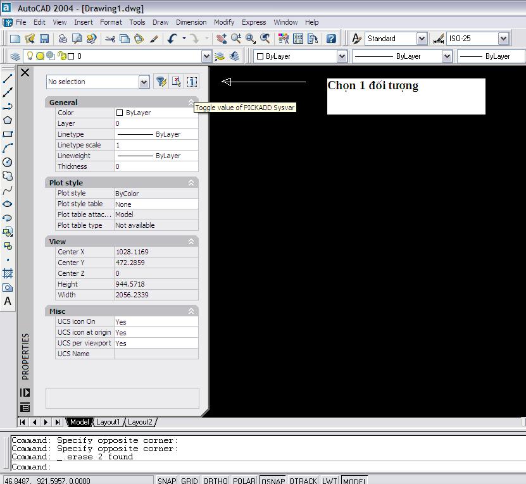Collapse the Plot style section

[x=191, y=183]
